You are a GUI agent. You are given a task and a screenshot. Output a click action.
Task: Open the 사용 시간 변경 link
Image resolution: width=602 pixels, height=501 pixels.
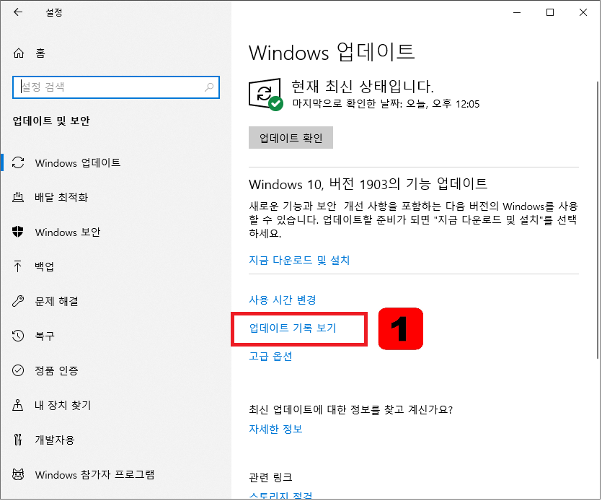click(282, 300)
